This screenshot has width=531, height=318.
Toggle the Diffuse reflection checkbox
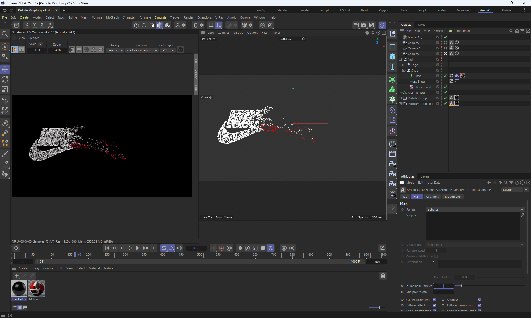434,305
